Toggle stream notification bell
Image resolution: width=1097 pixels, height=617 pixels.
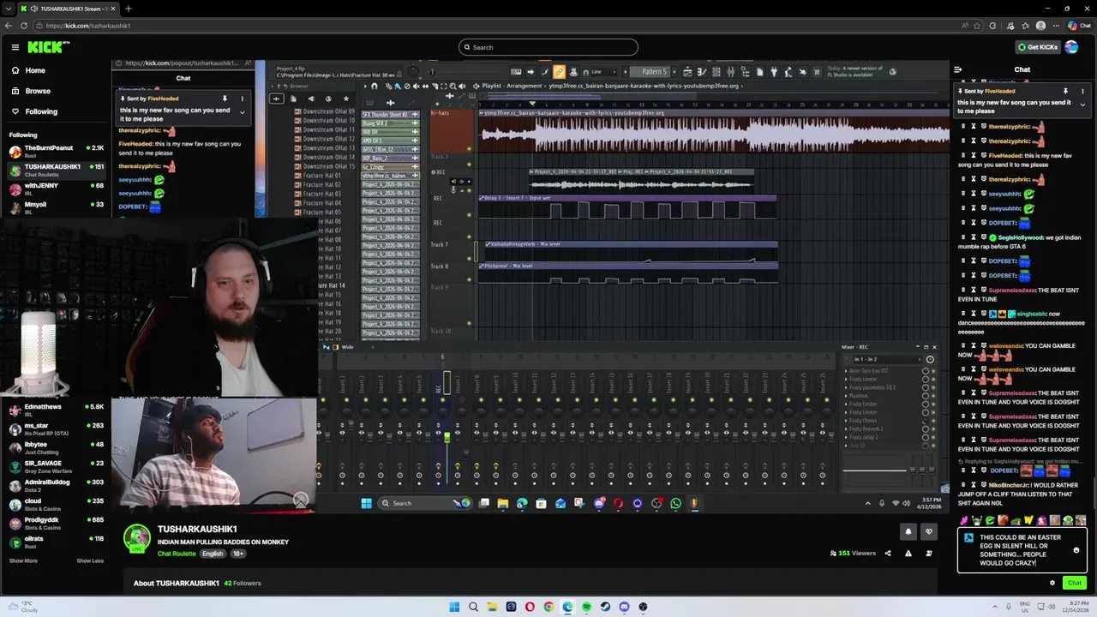coord(908,532)
